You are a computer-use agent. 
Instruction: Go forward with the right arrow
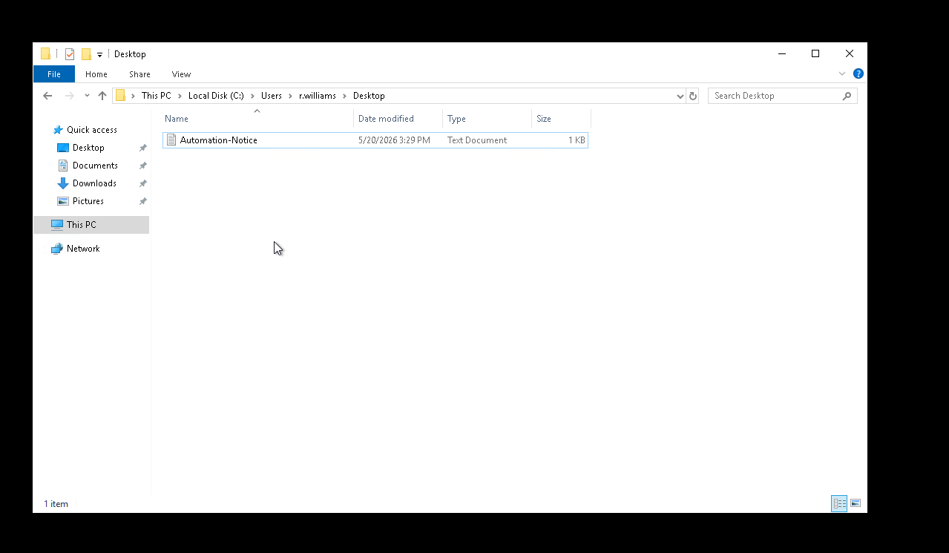click(x=70, y=96)
